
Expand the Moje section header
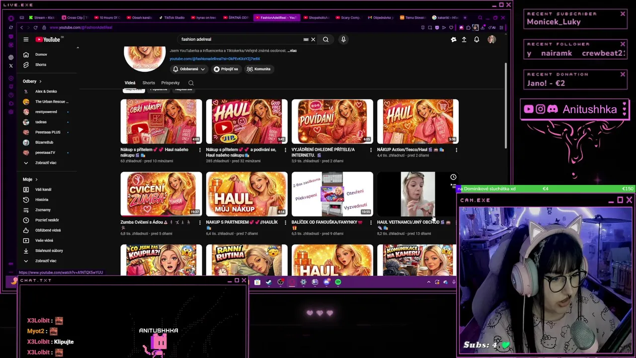pyautogui.click(x=30, y=179)
